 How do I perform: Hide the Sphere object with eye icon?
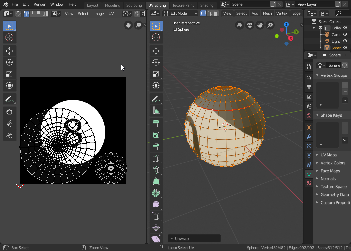point(345,48)
